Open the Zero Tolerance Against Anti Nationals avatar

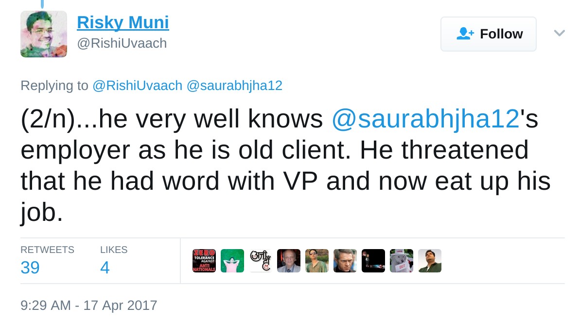(x=204, y=261)
